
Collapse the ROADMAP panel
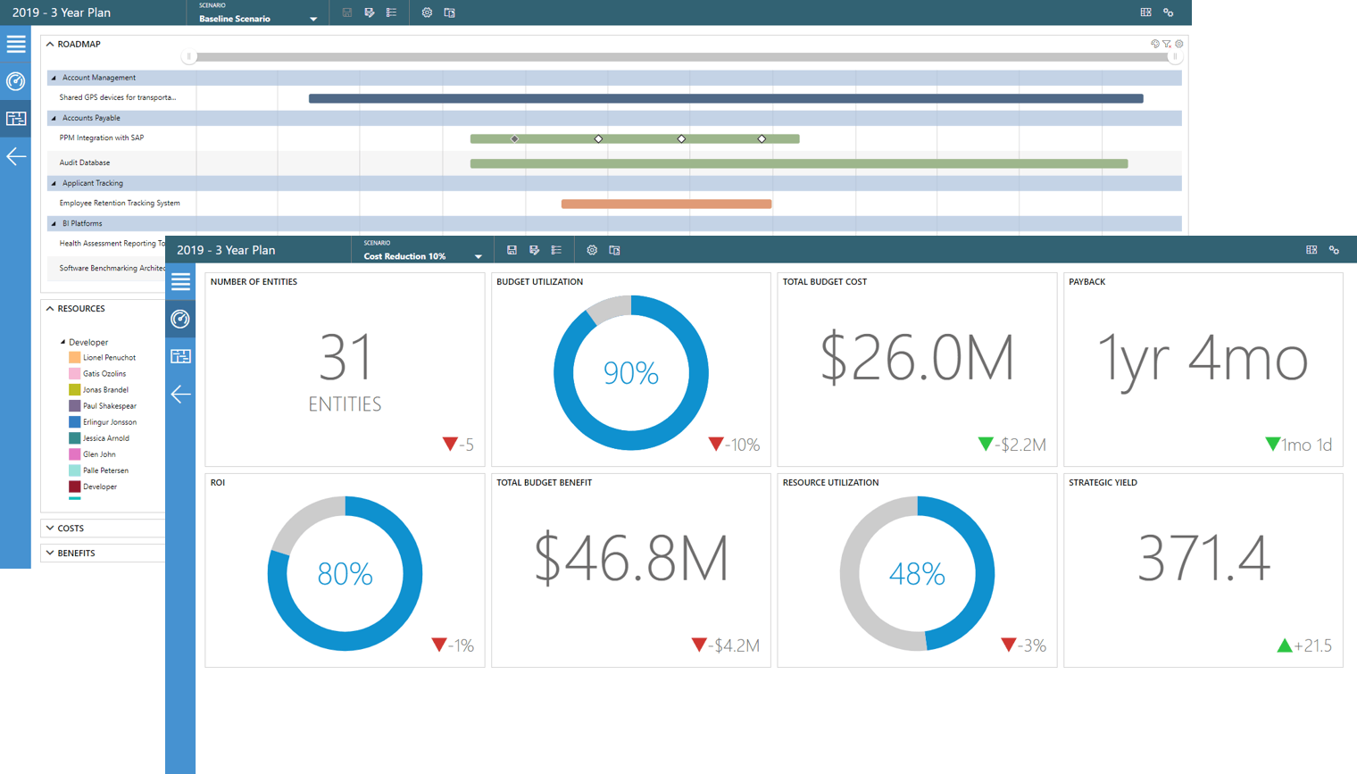pos(50,44)
